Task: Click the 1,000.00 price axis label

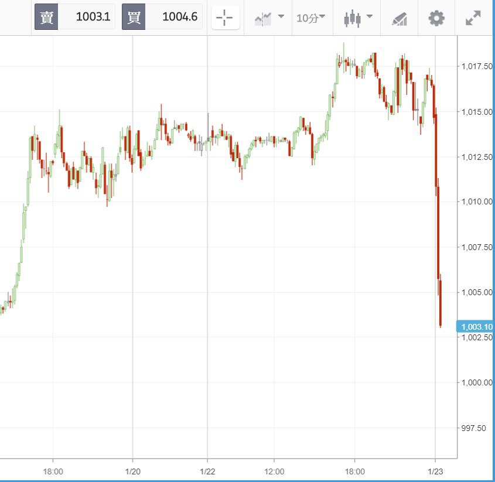Action: [x=475, y=382]
